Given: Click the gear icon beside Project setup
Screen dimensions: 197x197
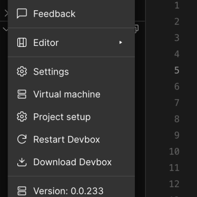Looking at the screenshot, I should point(22,117).
